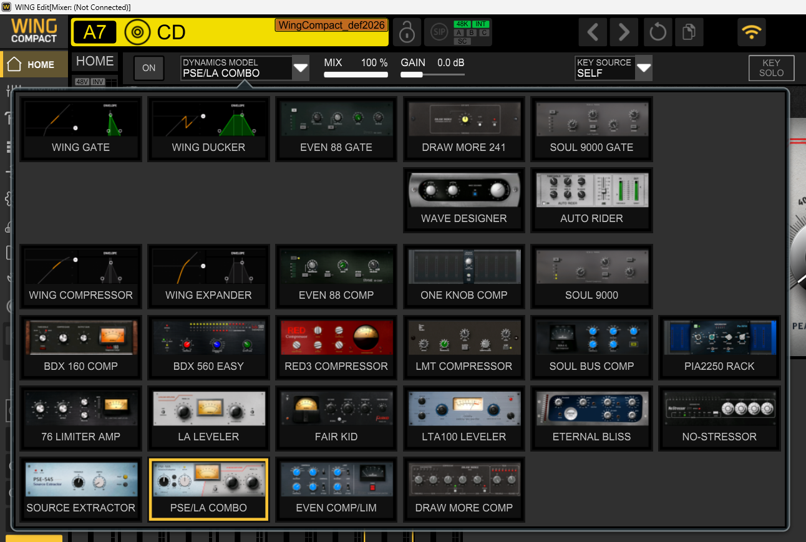
Task: Toggle the dynamics ON button
Action: pyautogui.click(x=148, y=68)
